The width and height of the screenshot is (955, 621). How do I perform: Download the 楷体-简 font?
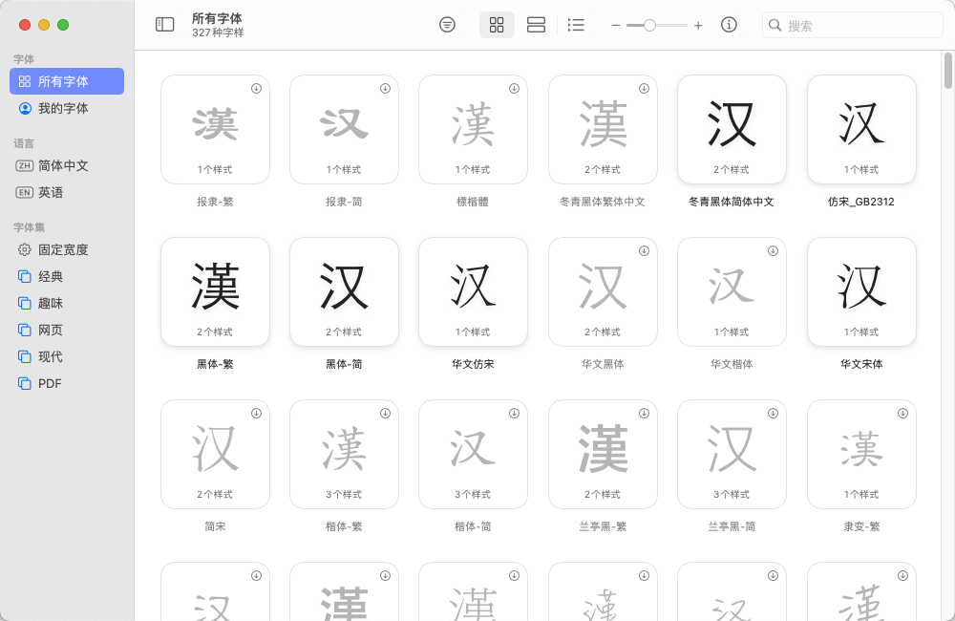click(515, 413)
